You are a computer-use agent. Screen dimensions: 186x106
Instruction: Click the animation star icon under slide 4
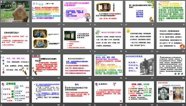(95, 25)
